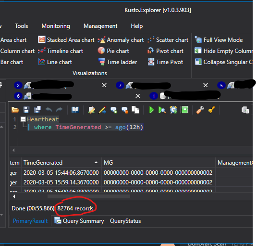Open the PrimaryResult tab
Viewport: 257px width, 246px height.
30,221
